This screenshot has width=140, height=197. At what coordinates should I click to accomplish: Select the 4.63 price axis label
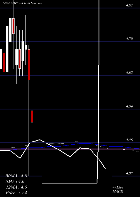coord(129,73)
